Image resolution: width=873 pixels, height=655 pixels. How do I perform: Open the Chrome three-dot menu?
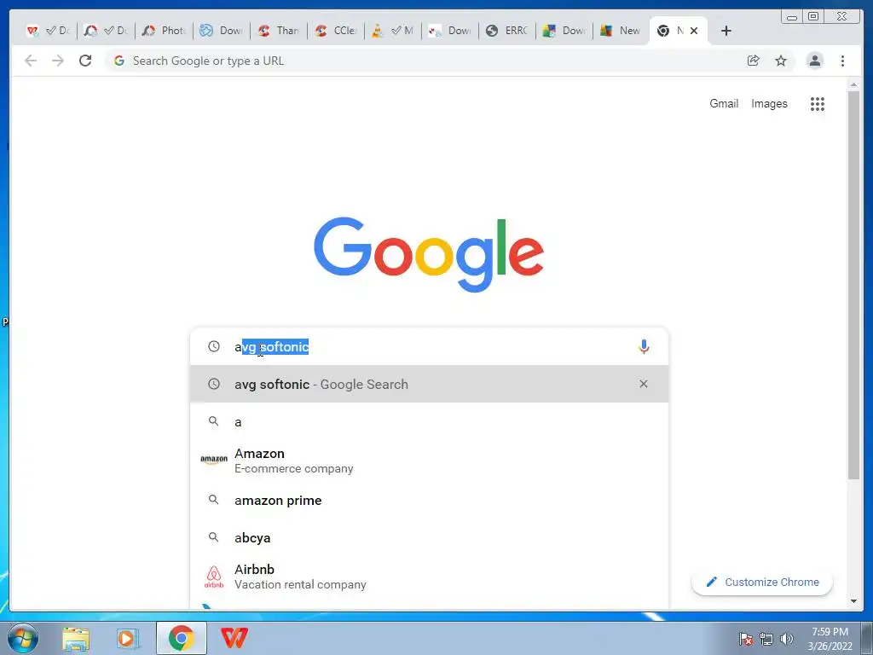coord(842,61)
